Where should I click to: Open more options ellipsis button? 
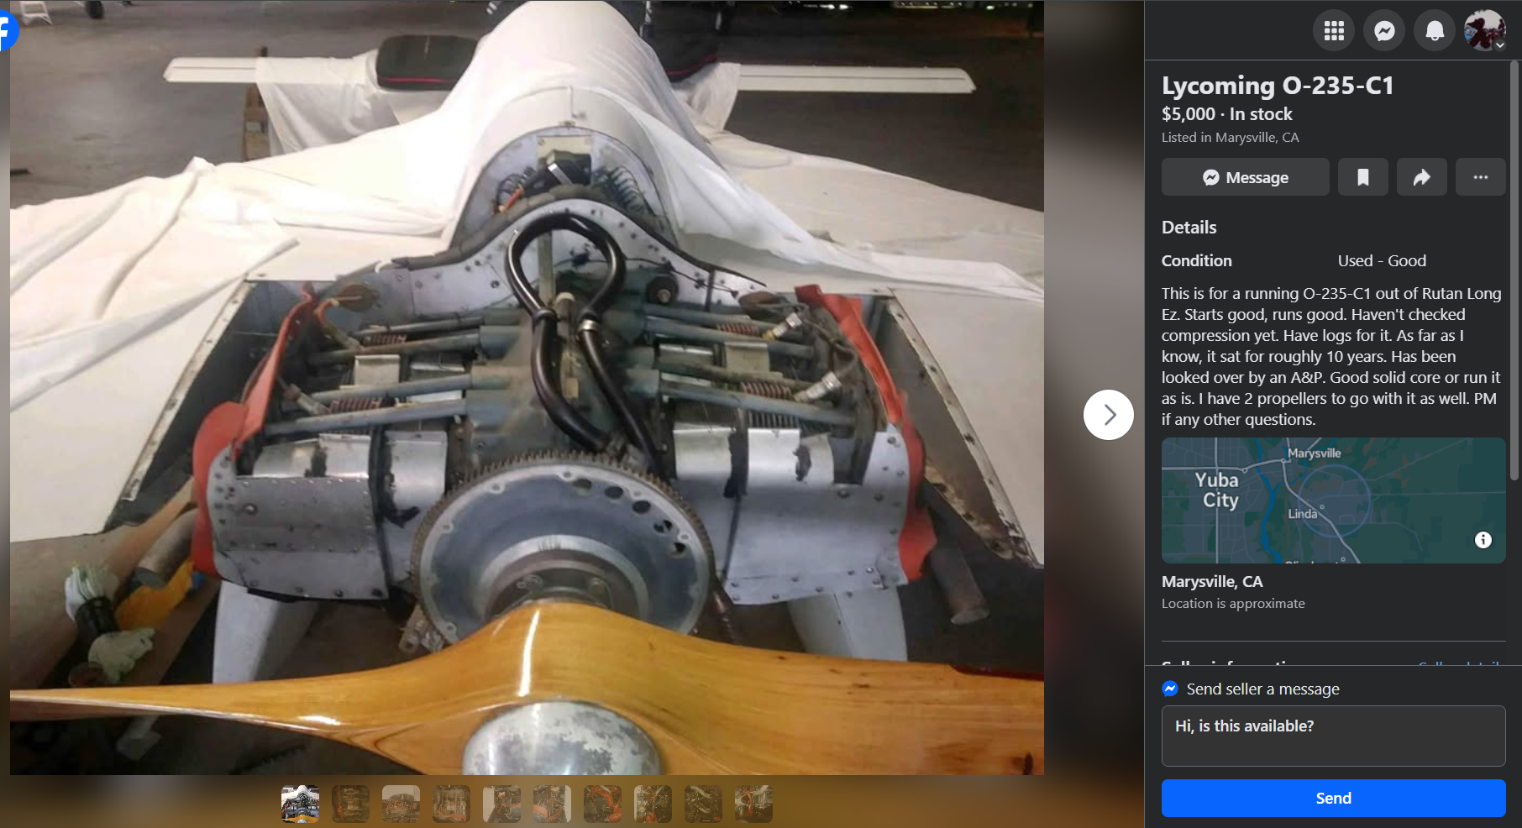[1480, 177]
